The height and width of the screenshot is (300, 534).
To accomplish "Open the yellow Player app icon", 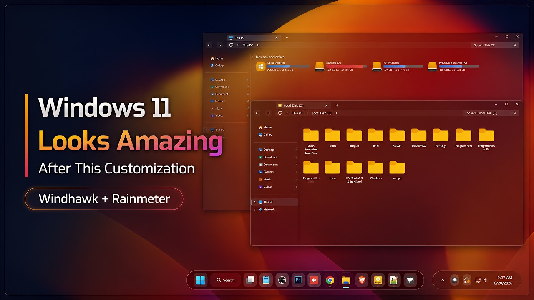I will point(378,280).
